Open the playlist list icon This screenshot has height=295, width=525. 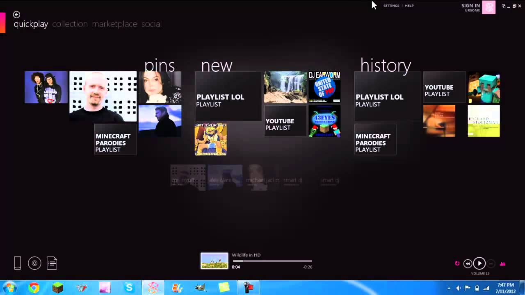[52, 263]
